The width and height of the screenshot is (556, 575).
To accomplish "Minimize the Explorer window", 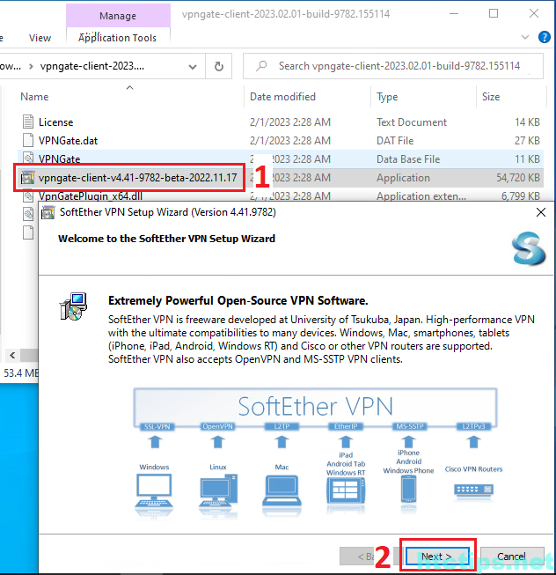I will tap(454, 13).
